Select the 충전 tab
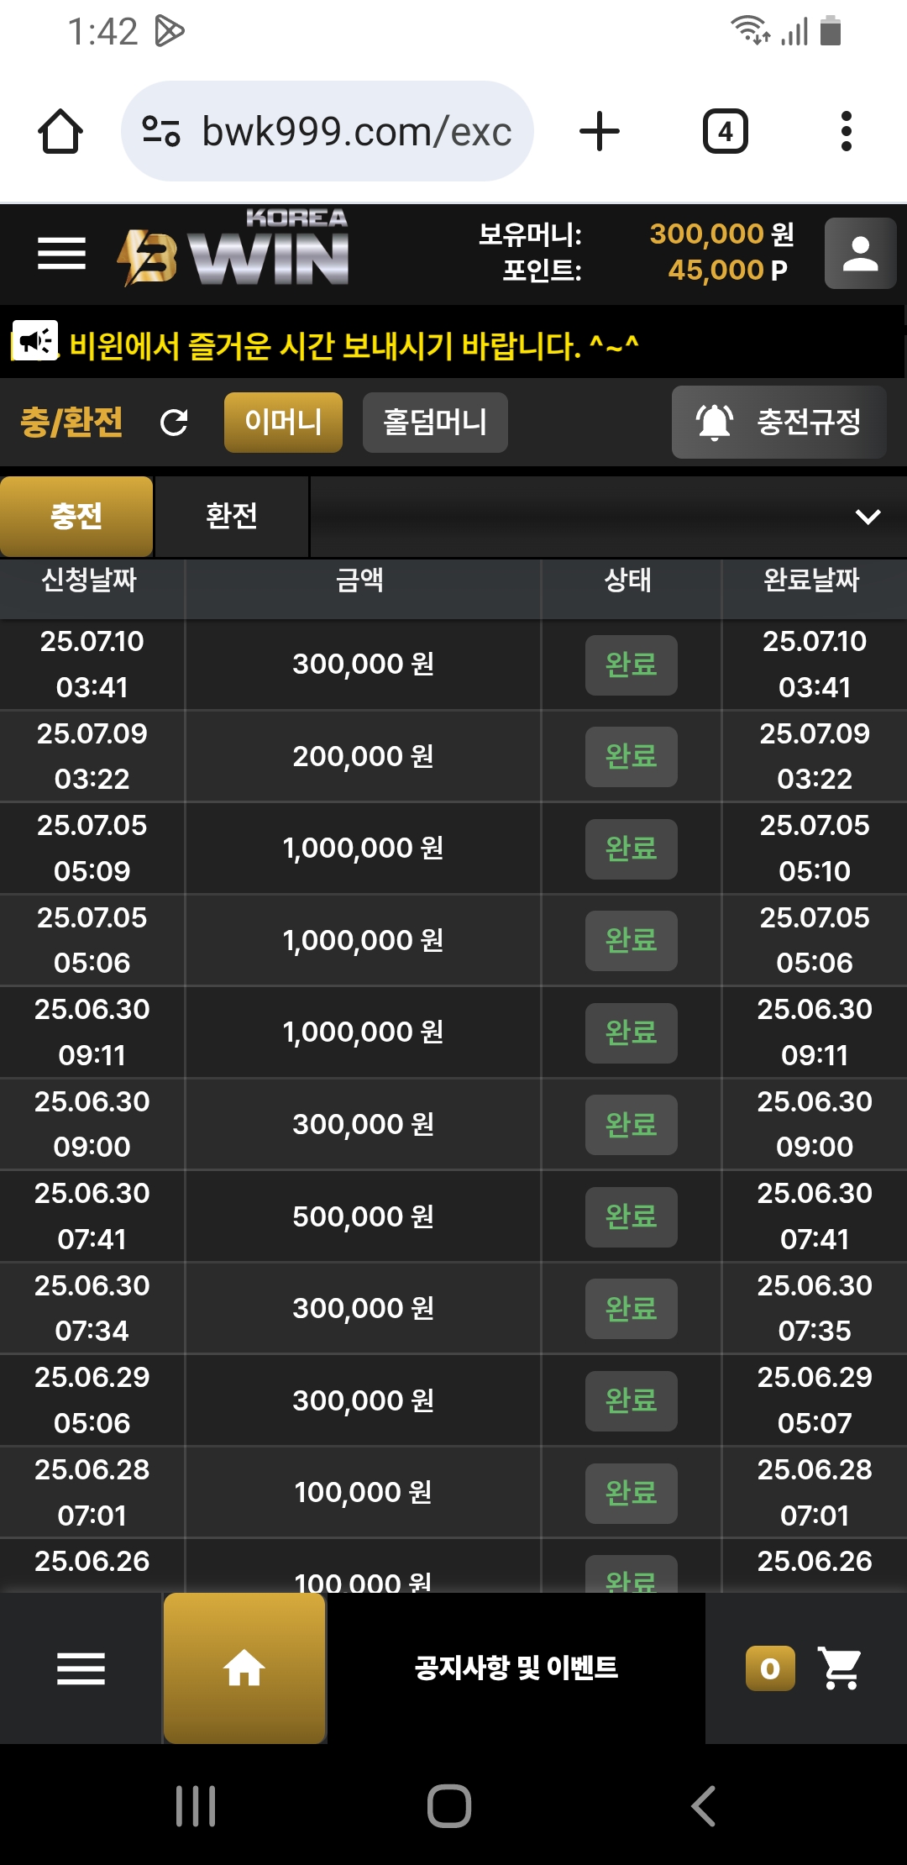This screenshot has width=907, height=1865. point(76,516)
